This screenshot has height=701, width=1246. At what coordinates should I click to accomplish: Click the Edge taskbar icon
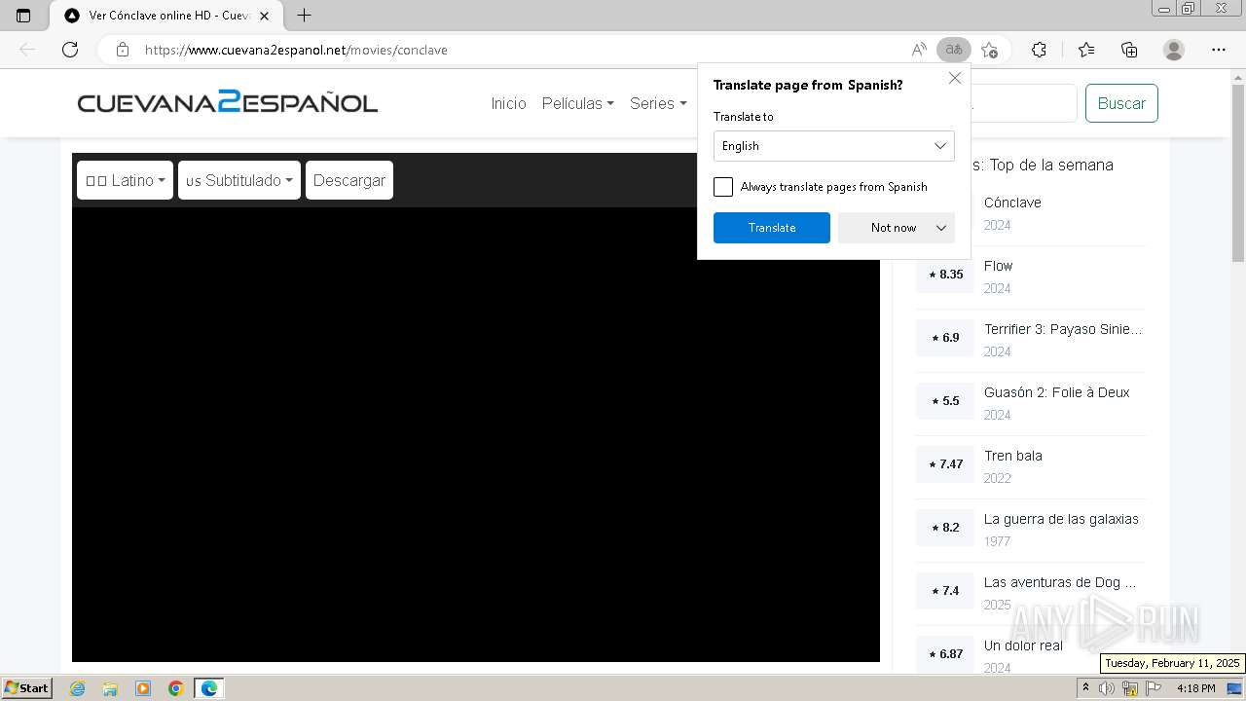coord(209,688)
